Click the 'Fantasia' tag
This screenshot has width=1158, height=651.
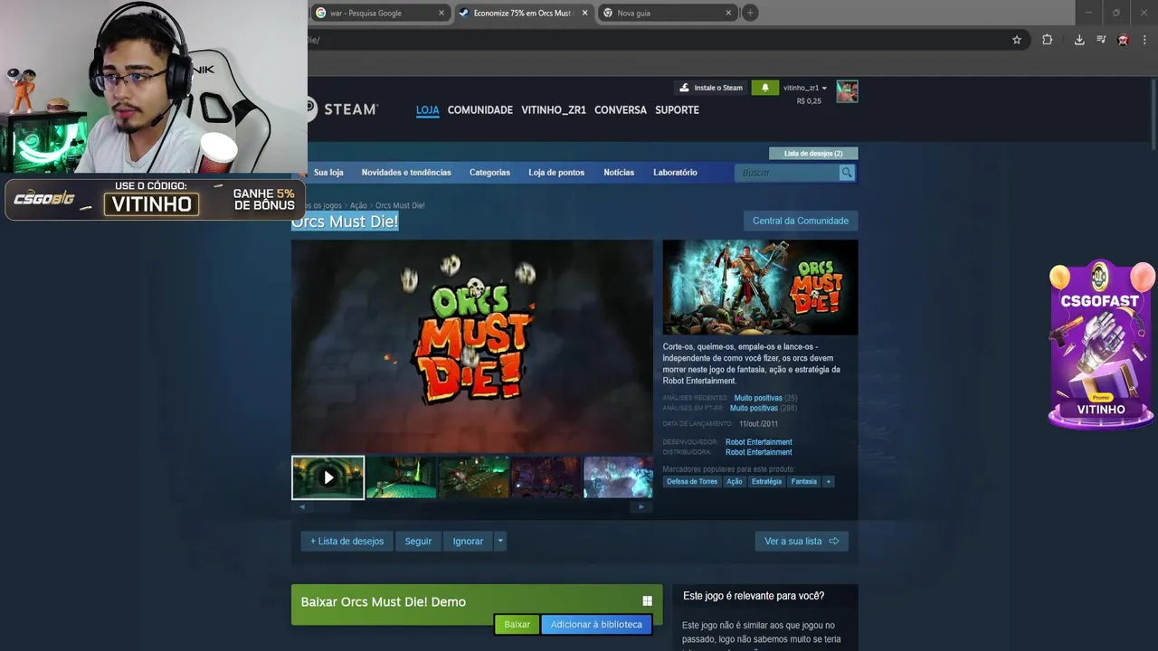(803, 482)
